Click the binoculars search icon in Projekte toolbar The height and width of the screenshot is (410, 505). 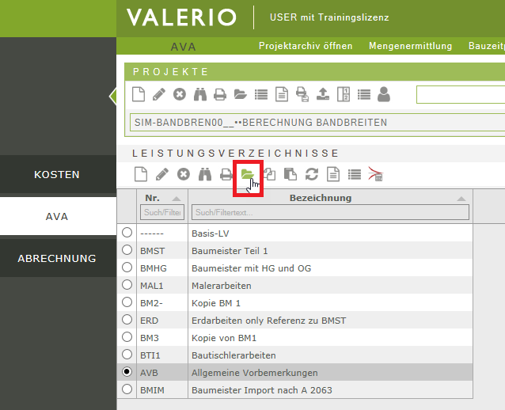pos(200,95)
